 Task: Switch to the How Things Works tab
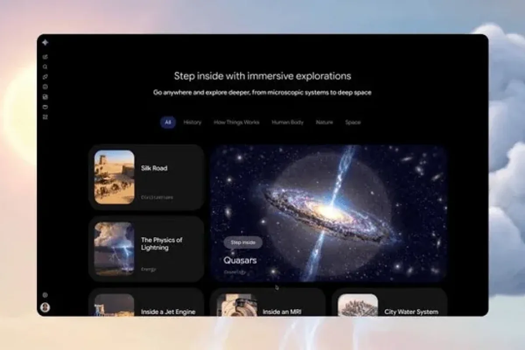pyautogui.click(x=237, y=122)
